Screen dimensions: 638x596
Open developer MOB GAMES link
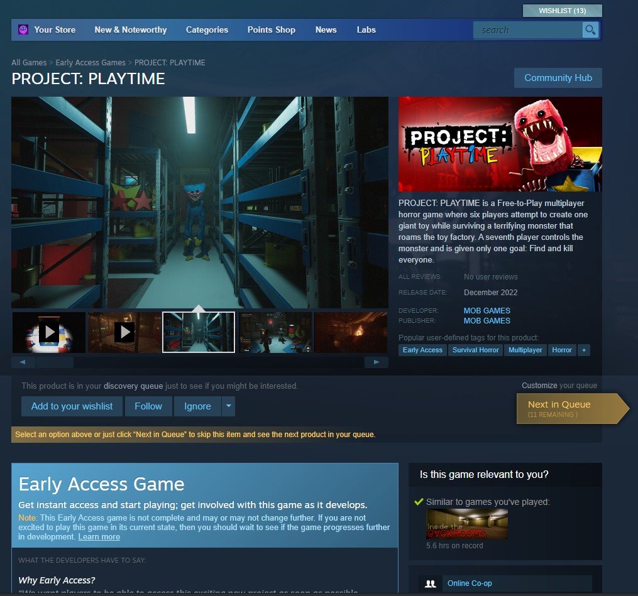(487, 311)
